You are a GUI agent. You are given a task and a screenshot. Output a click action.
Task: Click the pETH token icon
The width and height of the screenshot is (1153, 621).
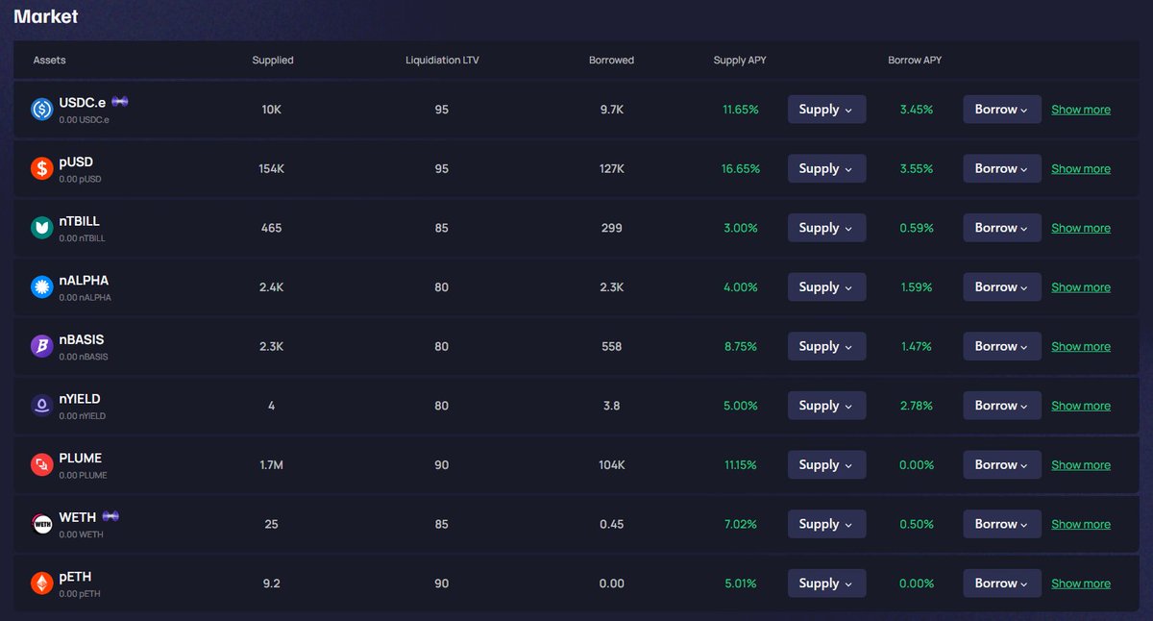pyautogui.click(x=41, y=584)
